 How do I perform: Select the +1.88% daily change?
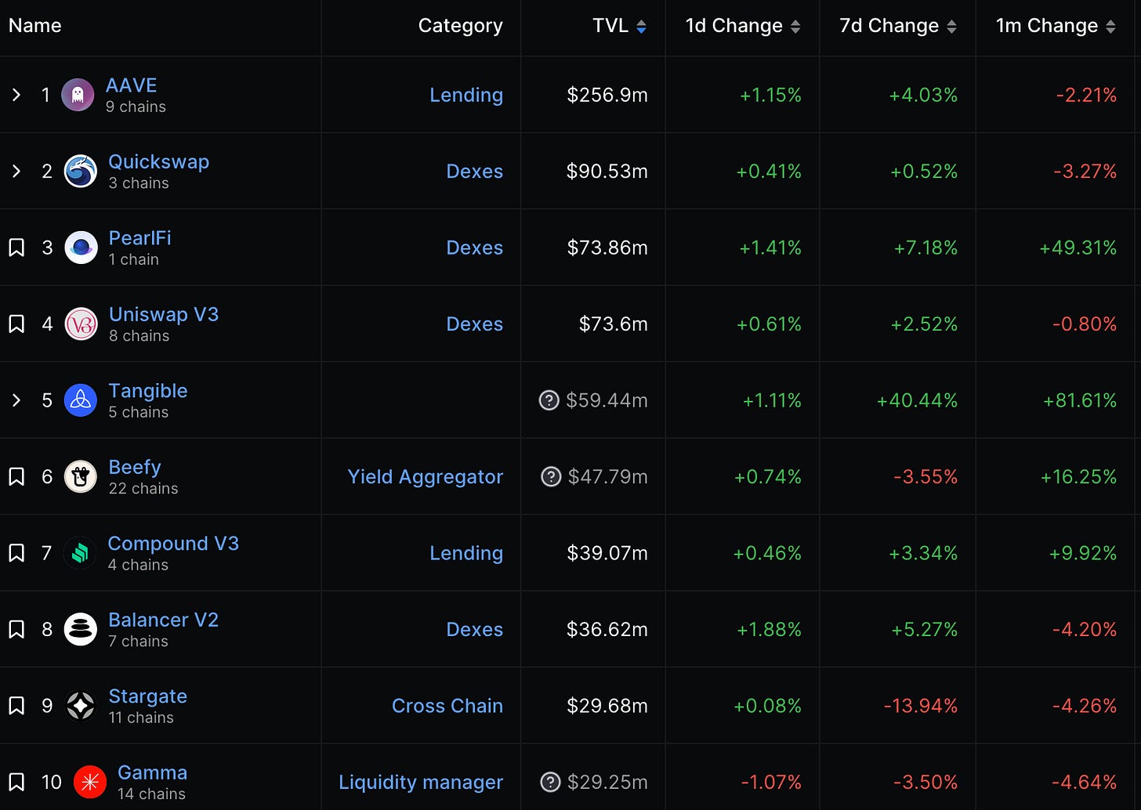pos(769,630)
